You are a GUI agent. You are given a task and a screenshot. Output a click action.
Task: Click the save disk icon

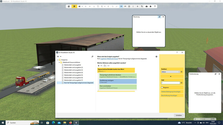point(79,6)
